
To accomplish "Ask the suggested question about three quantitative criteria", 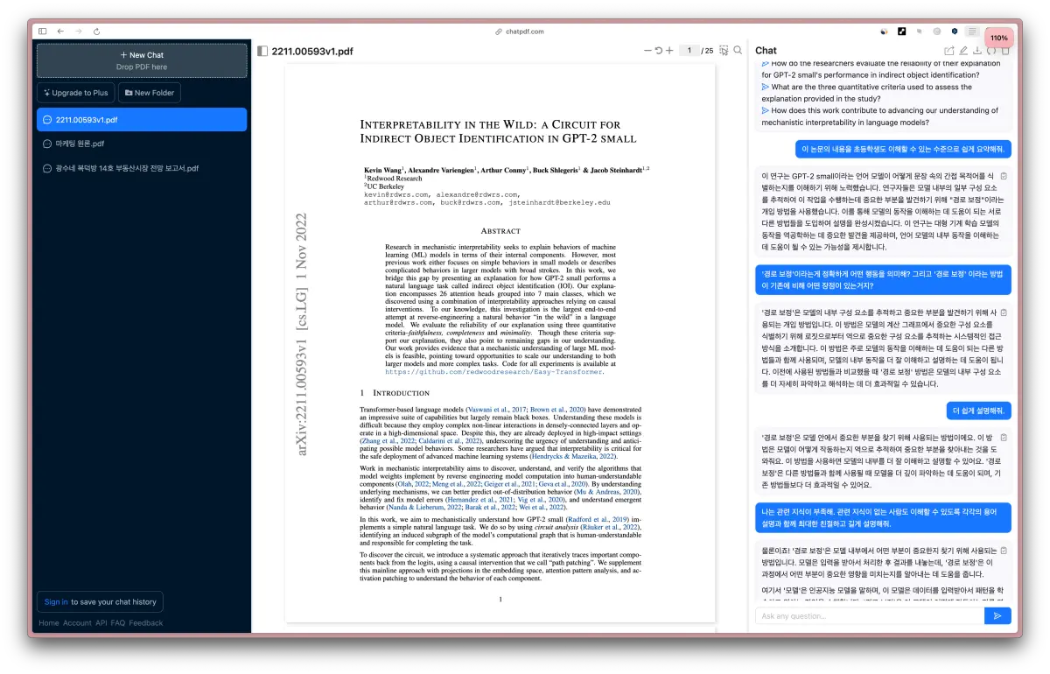I will coord(866,93).
